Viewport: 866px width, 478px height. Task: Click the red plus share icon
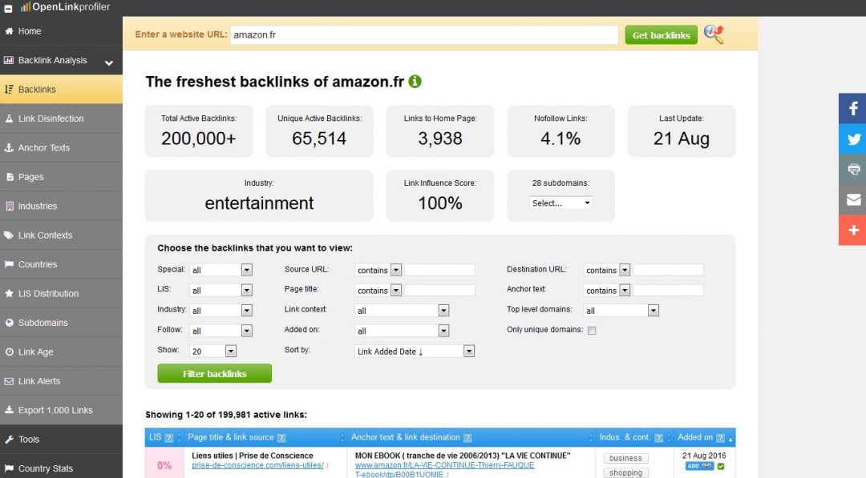click(852, 230)
